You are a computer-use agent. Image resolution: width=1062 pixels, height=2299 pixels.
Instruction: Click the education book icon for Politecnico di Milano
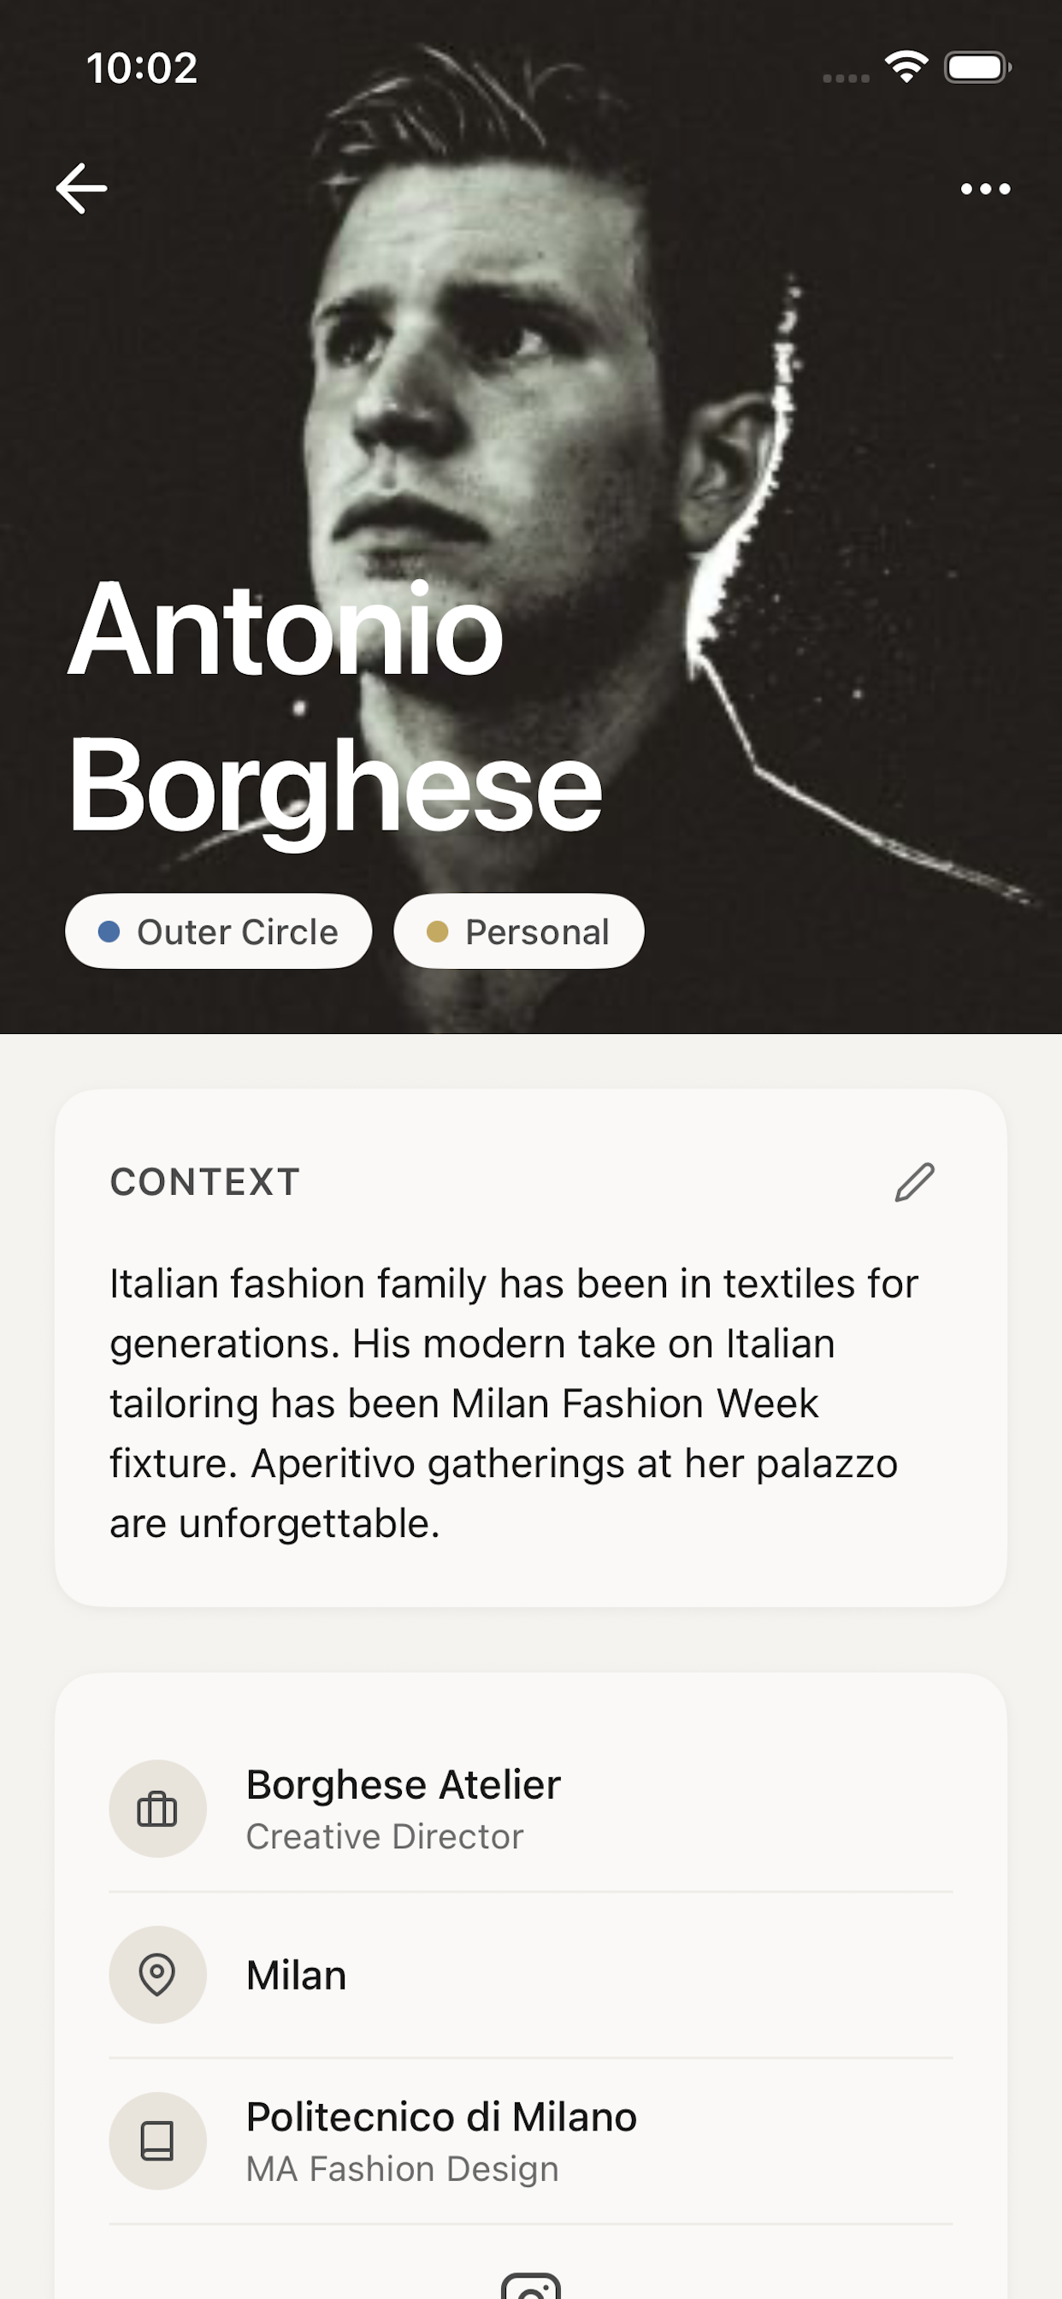coord(158,2140)
